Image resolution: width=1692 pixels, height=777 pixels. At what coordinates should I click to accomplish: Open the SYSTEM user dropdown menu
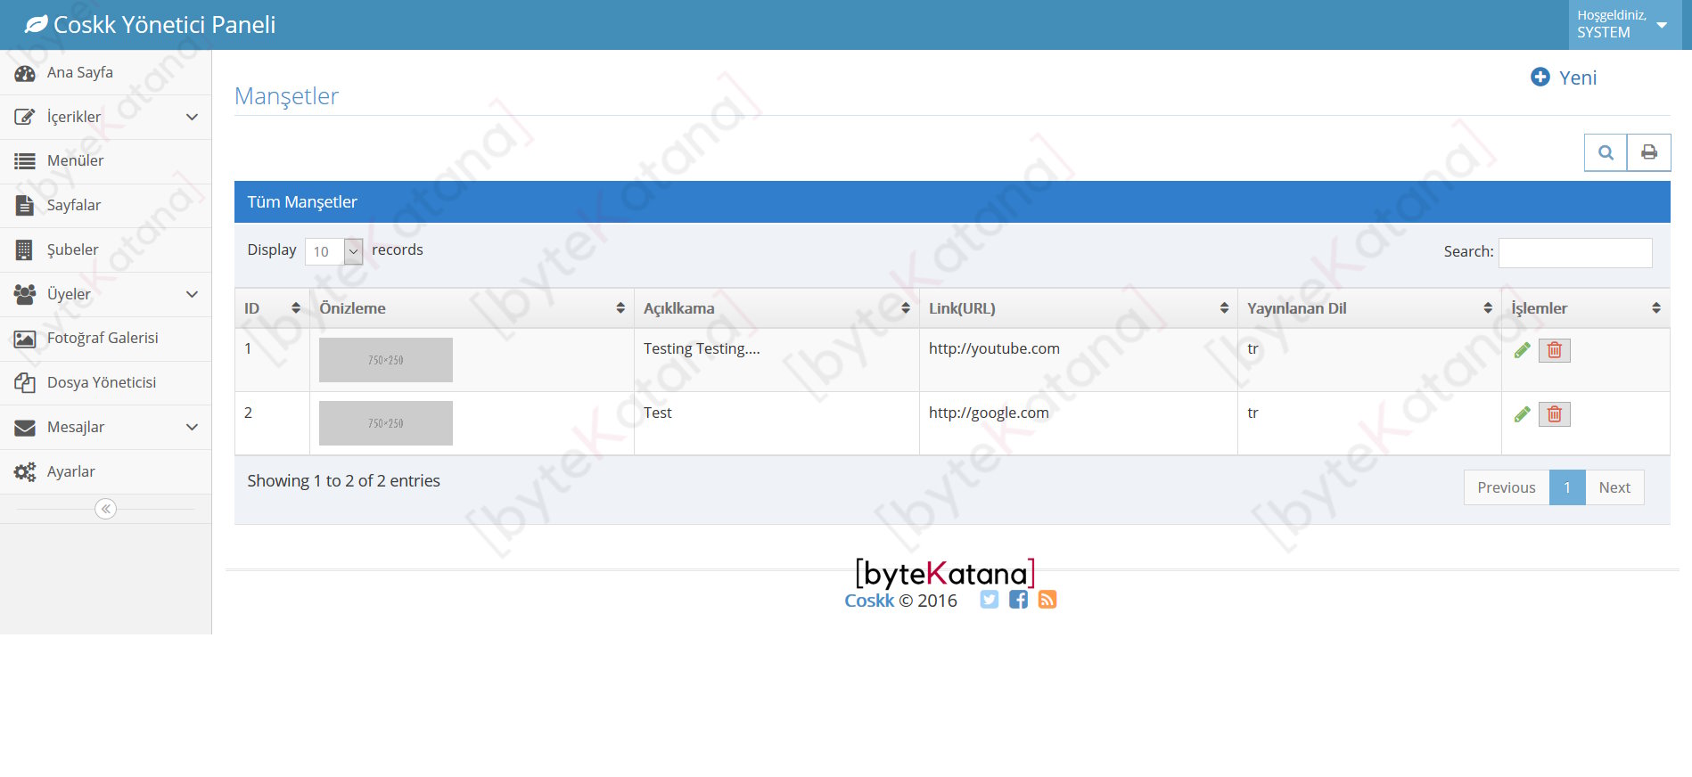pos(1622,25)
